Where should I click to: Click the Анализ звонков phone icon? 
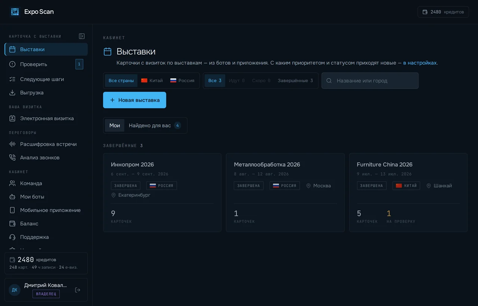[x=12, y=157]
